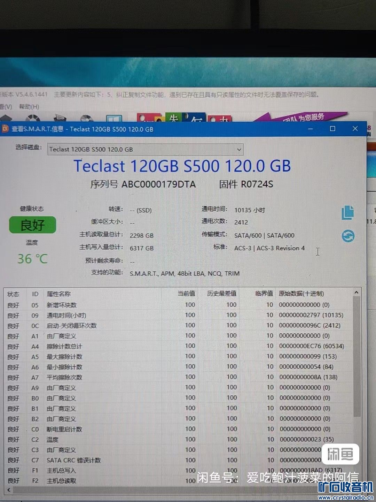Select the 启动-关闭循环次数 attribute row
The height and width of the screenshot is (502, 376).
tap(179, 326)
